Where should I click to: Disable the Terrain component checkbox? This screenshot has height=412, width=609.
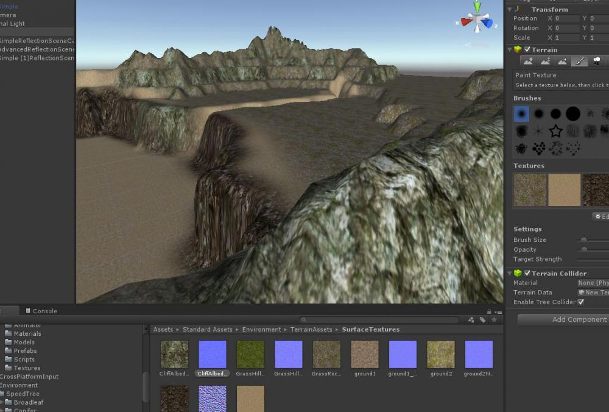click(527, 50)
